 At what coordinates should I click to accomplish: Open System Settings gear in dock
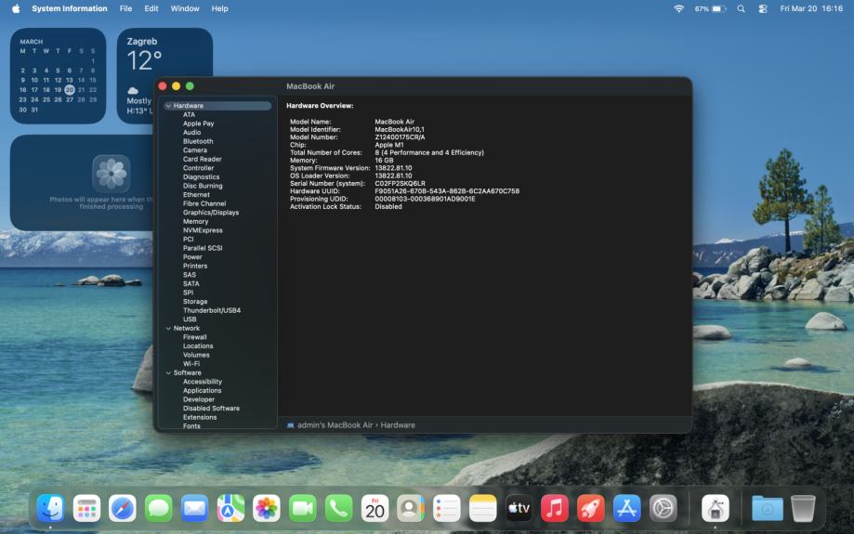coord(663,508)
